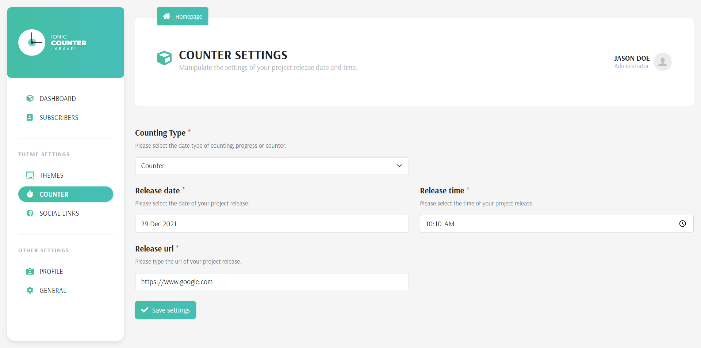The height and width of the screenshot is (348, 701).
Task: Click the COUNTER SETTINGS heading
Action: click(233, 55)
